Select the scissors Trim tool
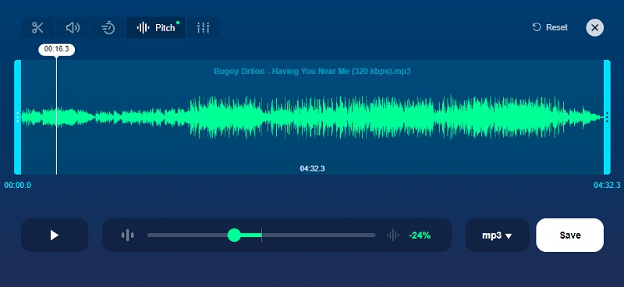The image size is (624, 287). pos(37,28)
